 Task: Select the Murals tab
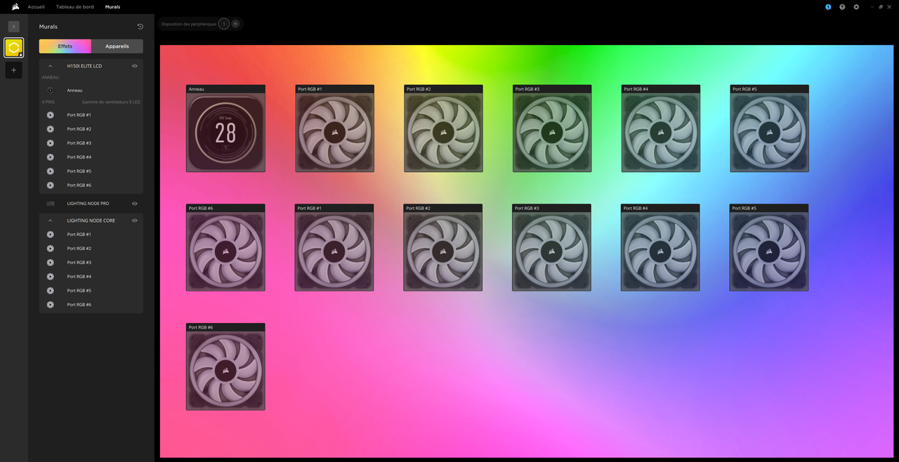click(x=112, y=6)
